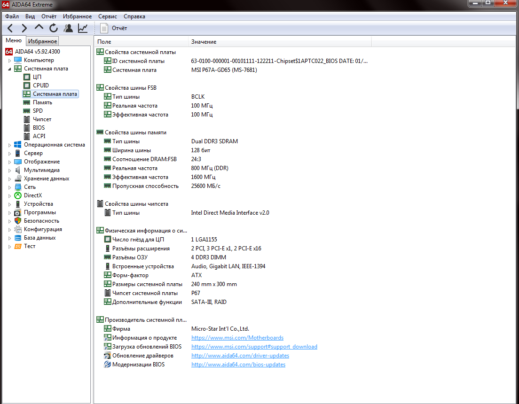Select the Dual DDR3 SDRAM value
The width and height of the screenshot is (519, 404).
214,141
